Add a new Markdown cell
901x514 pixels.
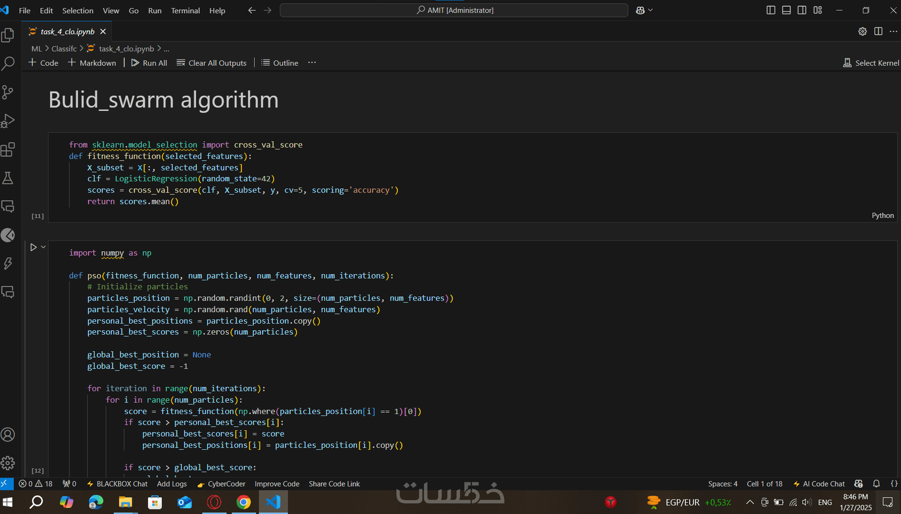92,63
